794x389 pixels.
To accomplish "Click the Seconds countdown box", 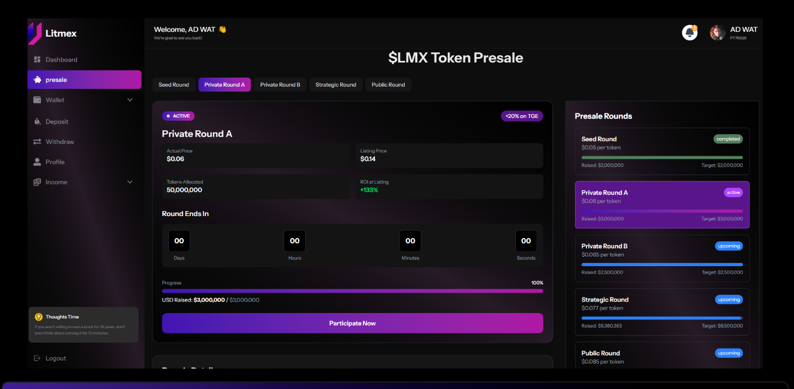I will [x=526, y=241].
